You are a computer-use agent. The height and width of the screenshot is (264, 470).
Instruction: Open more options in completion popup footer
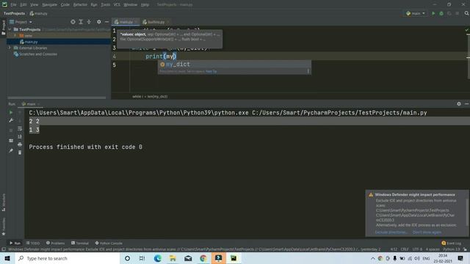pos(308,71)
